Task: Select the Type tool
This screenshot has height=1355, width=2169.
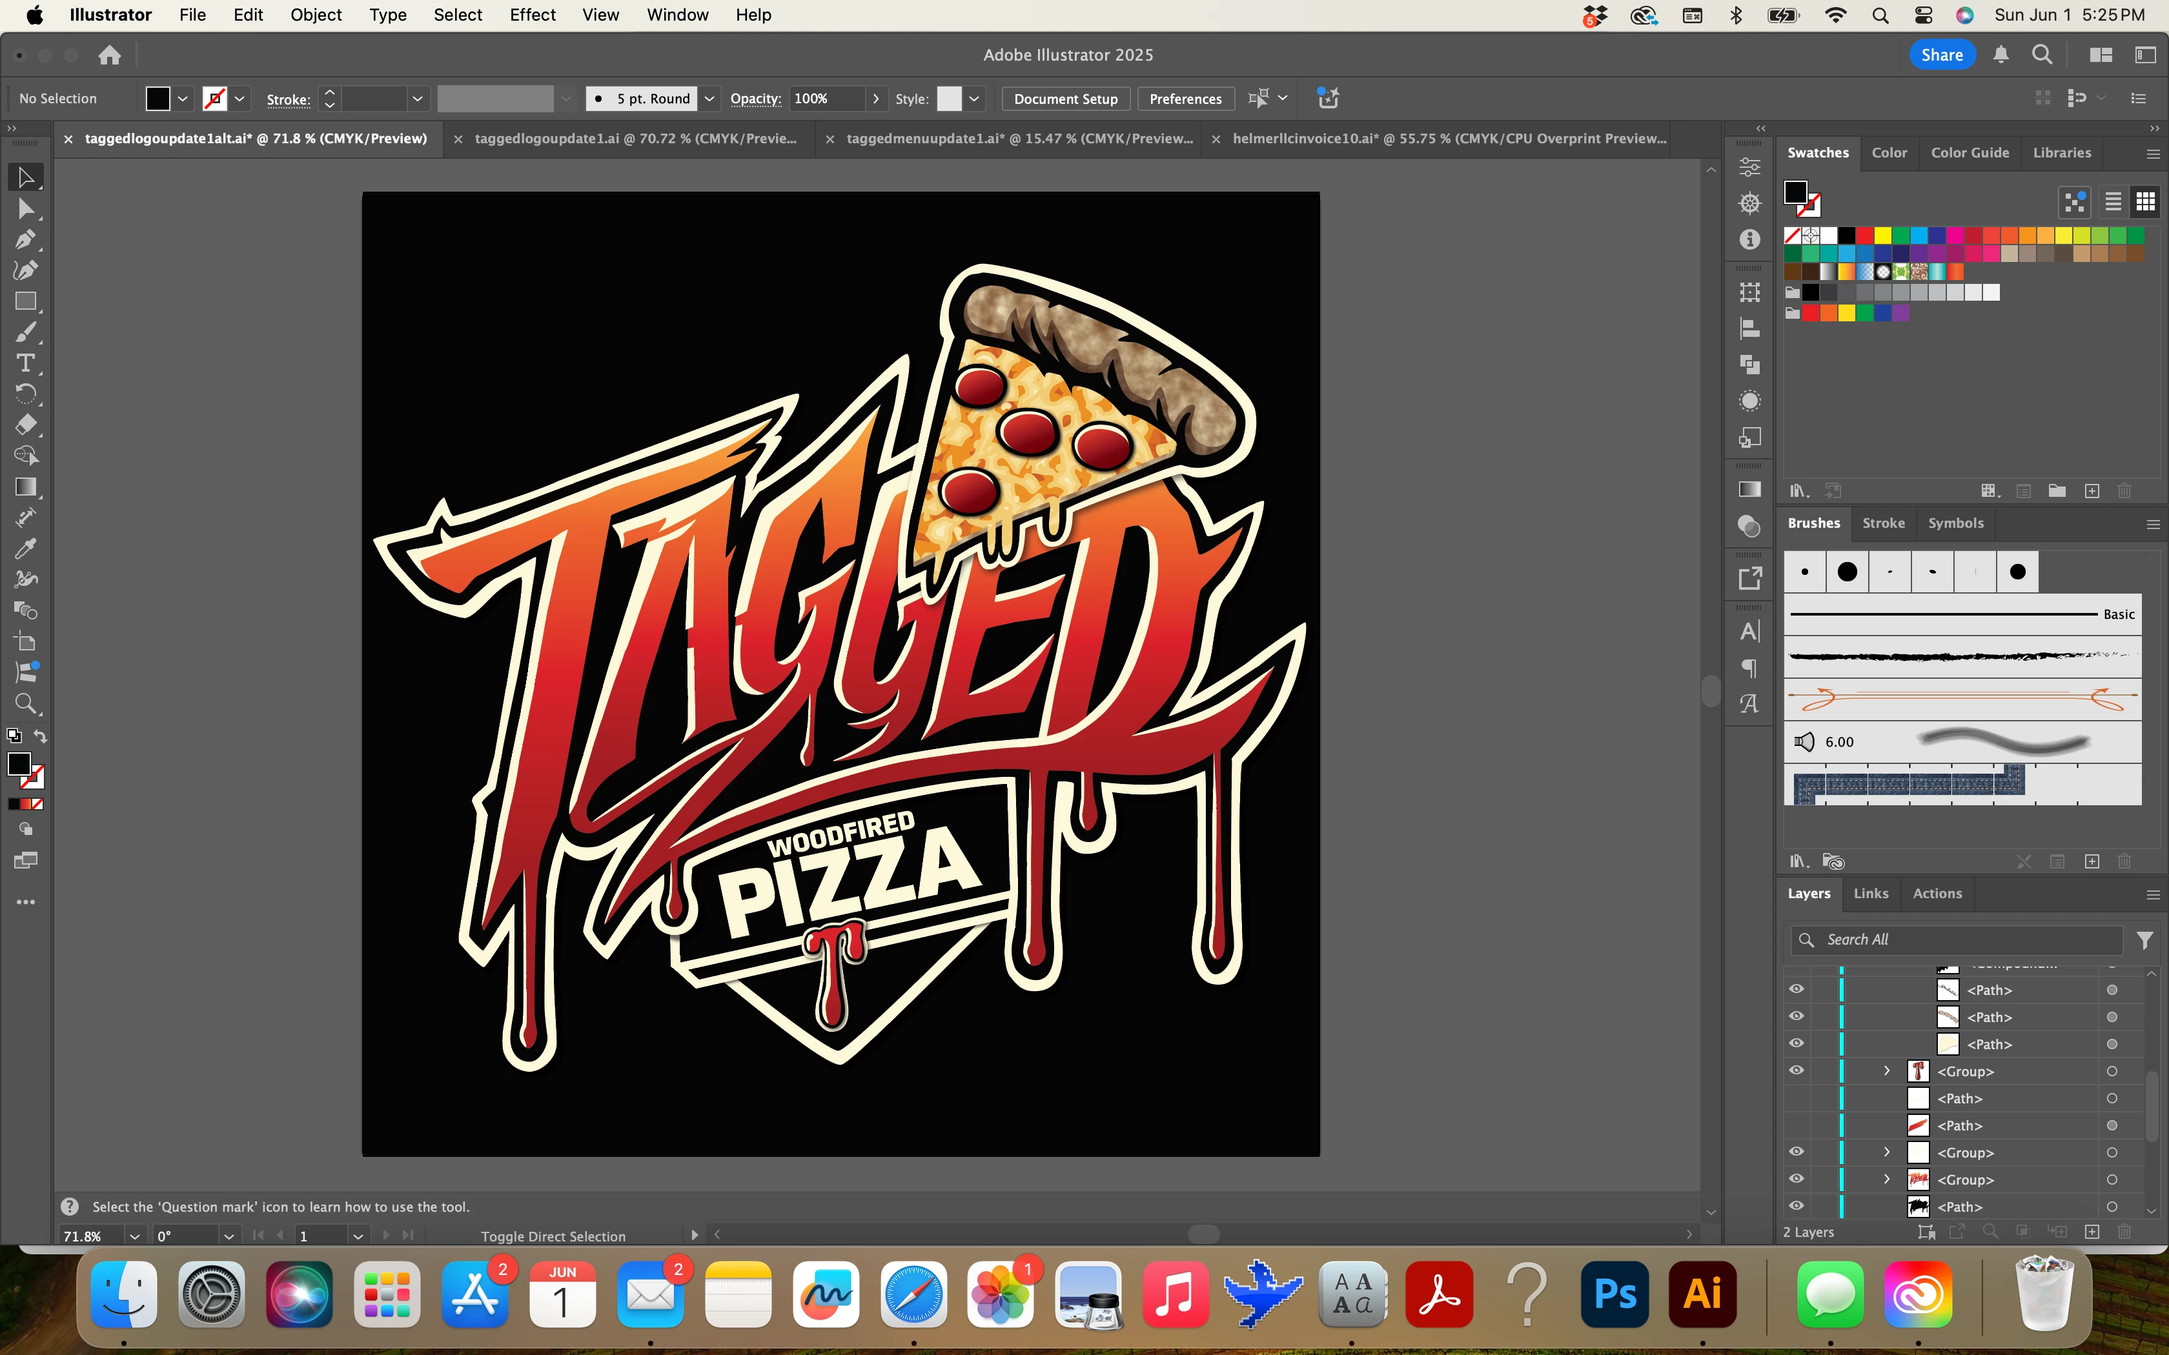Action: (x=25, y=364)
